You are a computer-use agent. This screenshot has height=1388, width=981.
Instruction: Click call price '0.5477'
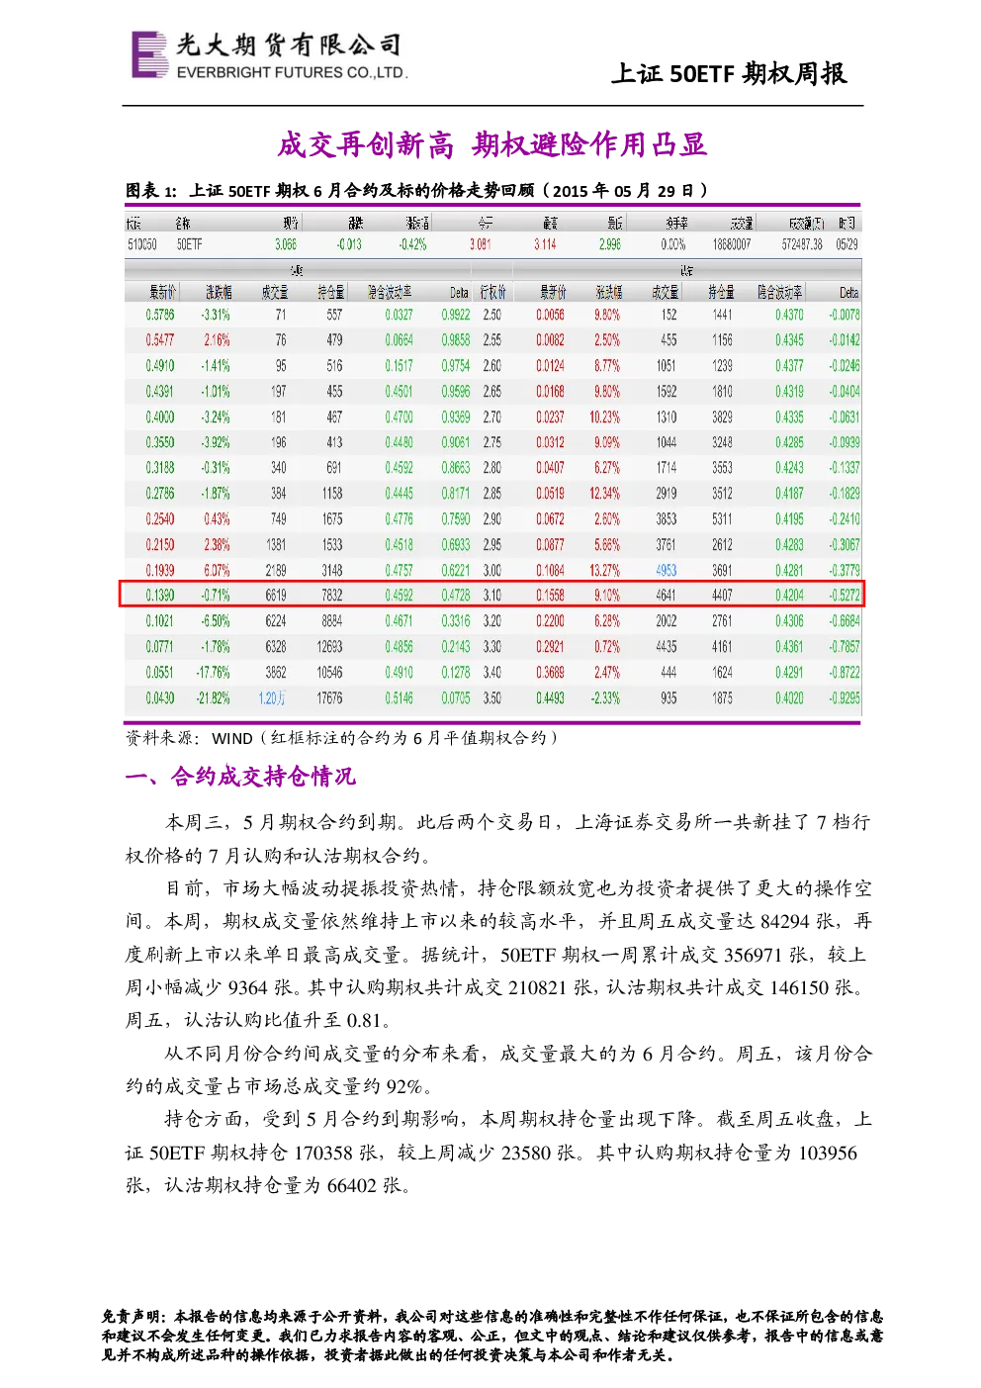160,340
